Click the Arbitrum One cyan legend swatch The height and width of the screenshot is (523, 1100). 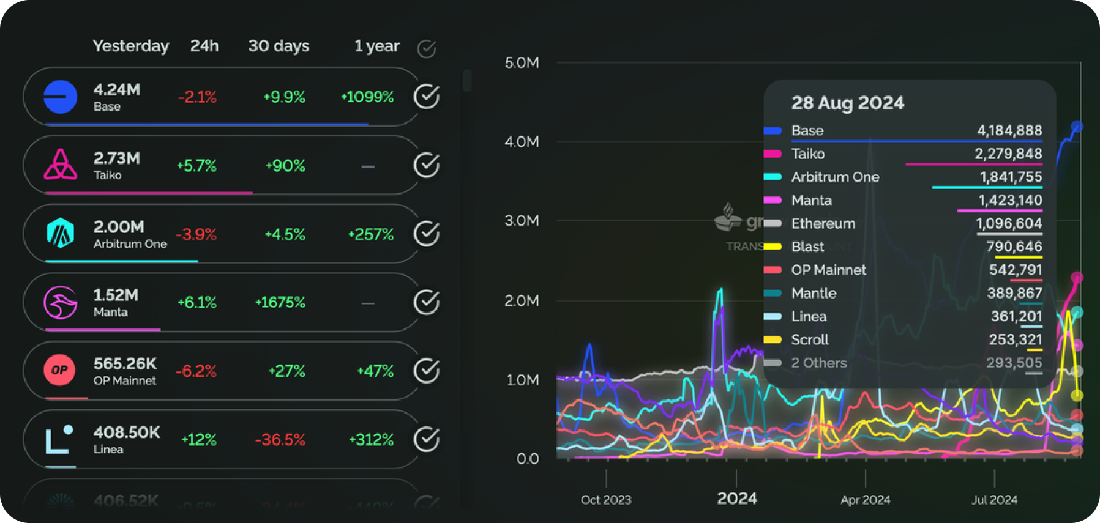click(773, 177)
